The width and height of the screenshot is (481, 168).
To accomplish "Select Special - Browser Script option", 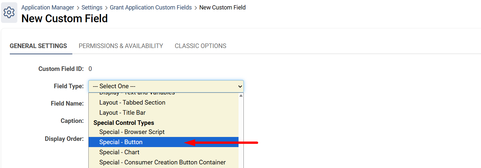I will [163, 132].
